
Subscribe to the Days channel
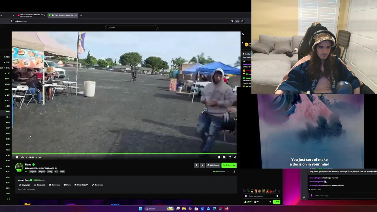(229, 165)
